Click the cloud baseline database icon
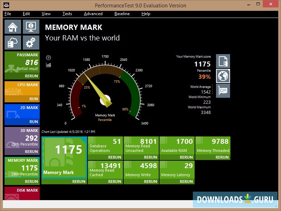 coord(13,43)
